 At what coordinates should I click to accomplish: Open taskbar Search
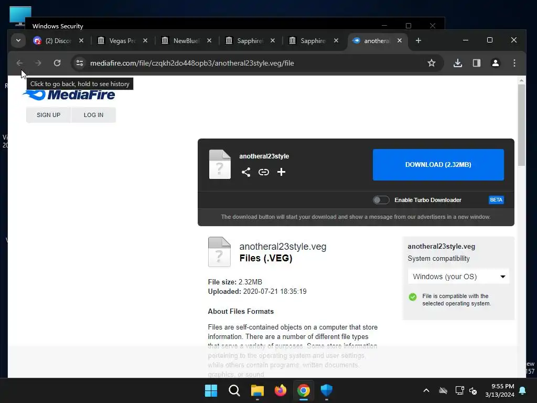coord(234,390)
